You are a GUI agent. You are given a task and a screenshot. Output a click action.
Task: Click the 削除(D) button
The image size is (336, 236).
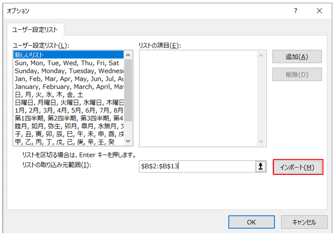[297, 75]
